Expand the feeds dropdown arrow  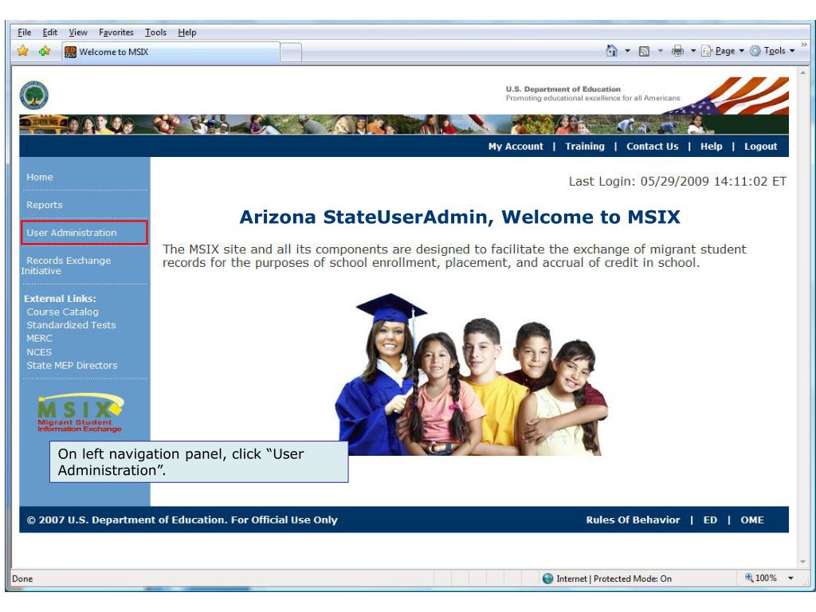(660, 51)
